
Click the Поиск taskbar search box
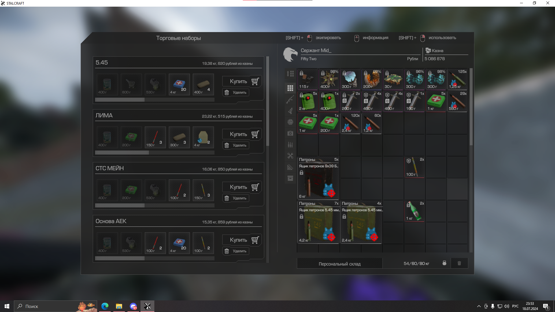pyautogui.click(x=56, y=306)
